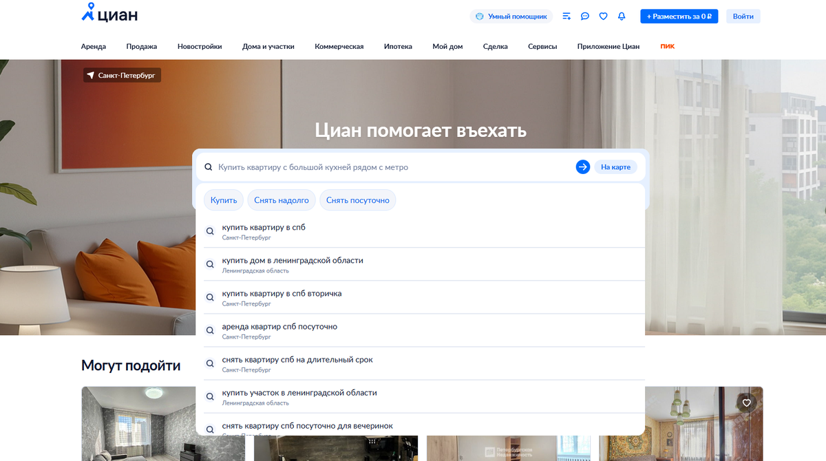The width and height of the screenshot is (826, 461).
Task: Click Разместить за 0 ₽ button
Action: pos(679,16)
